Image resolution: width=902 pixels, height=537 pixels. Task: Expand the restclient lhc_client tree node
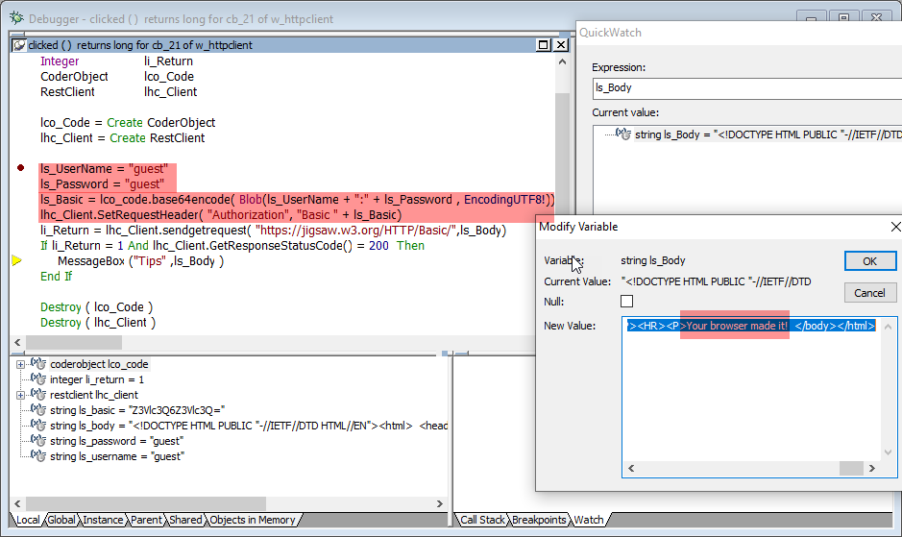(21, 395)
